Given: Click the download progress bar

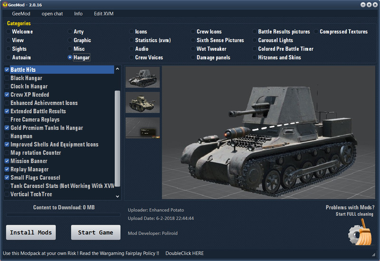Looking at the screenshot, I should (x=63, y=215).
